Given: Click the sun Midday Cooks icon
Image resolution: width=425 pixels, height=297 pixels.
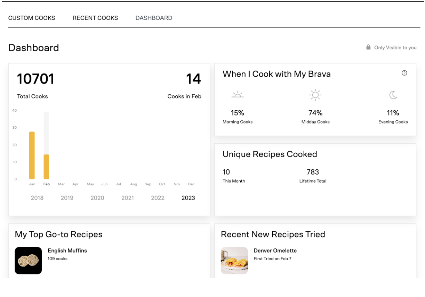Looking at the screenshot, I should click(x=315, y=95).
